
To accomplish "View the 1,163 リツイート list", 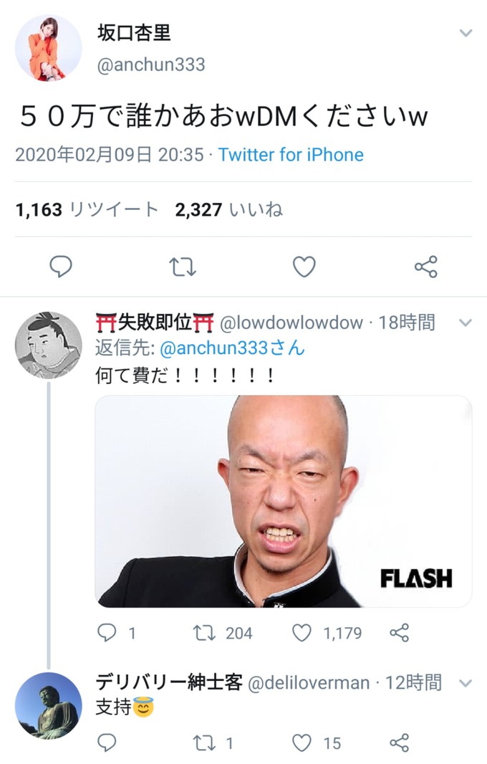I will click(x=87, y=209).
